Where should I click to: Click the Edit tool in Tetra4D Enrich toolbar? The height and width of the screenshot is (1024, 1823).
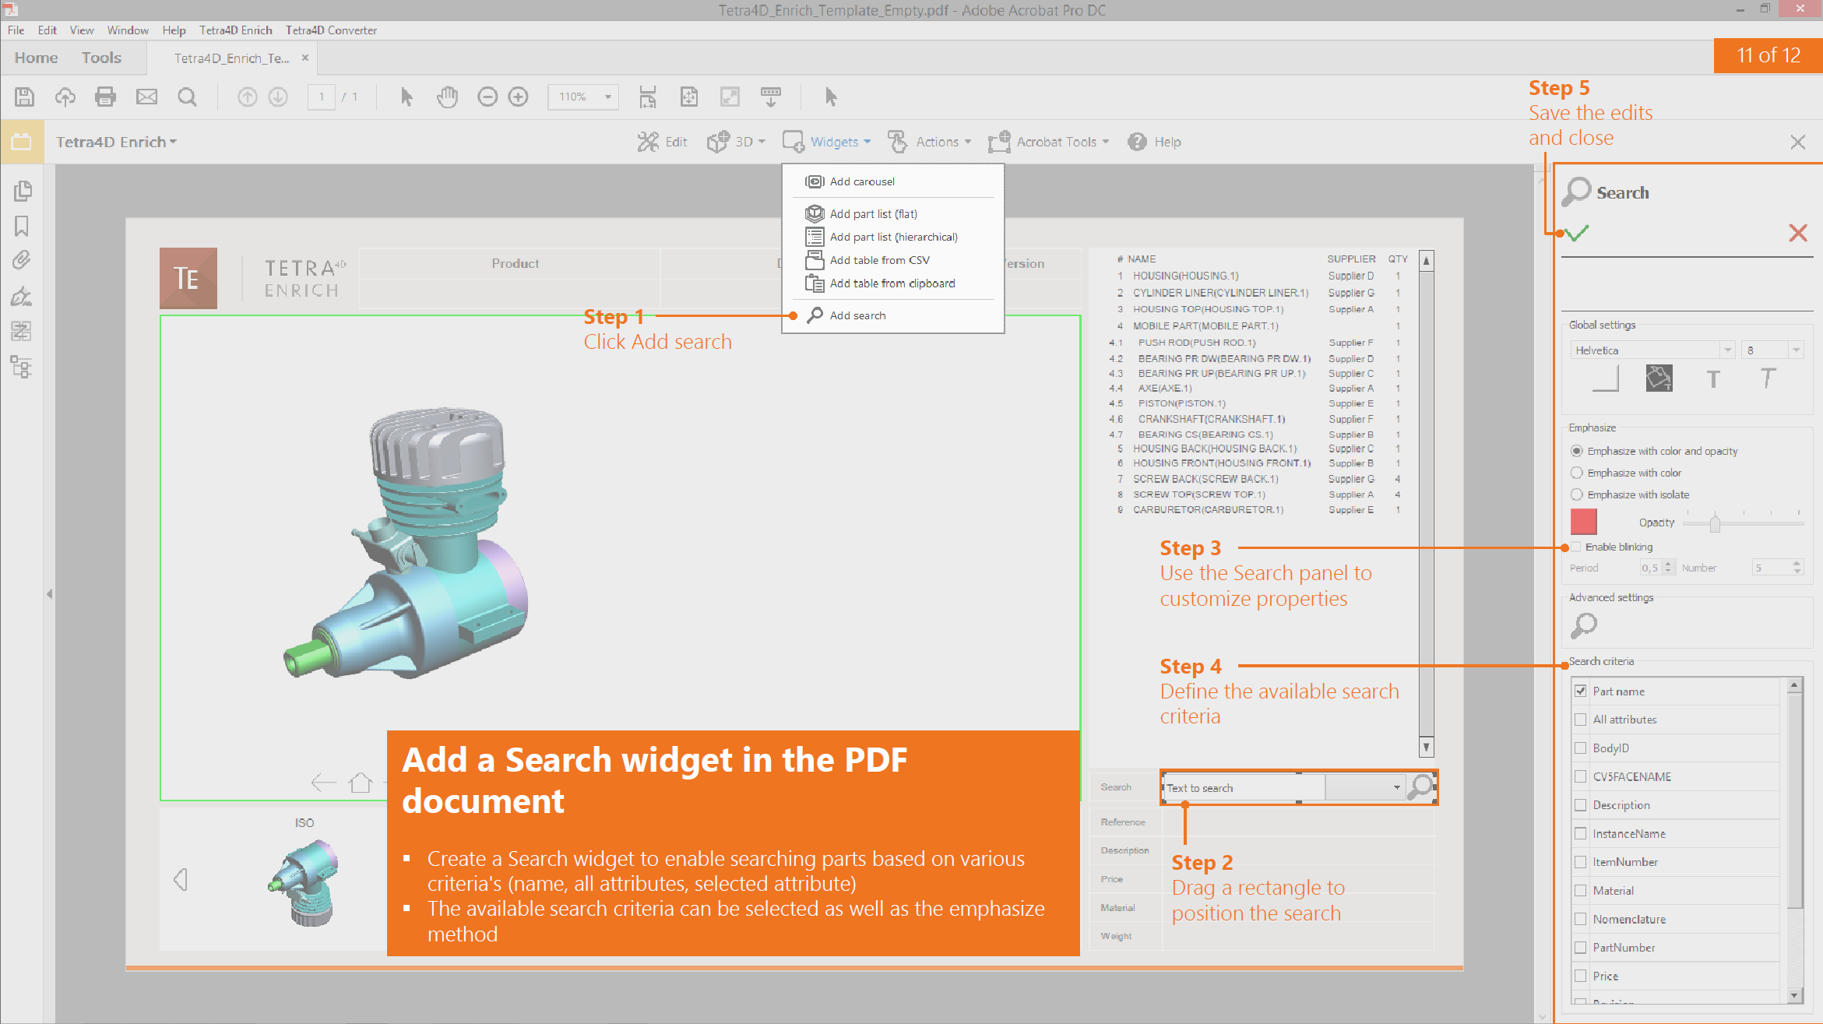[x=662, y=142]
